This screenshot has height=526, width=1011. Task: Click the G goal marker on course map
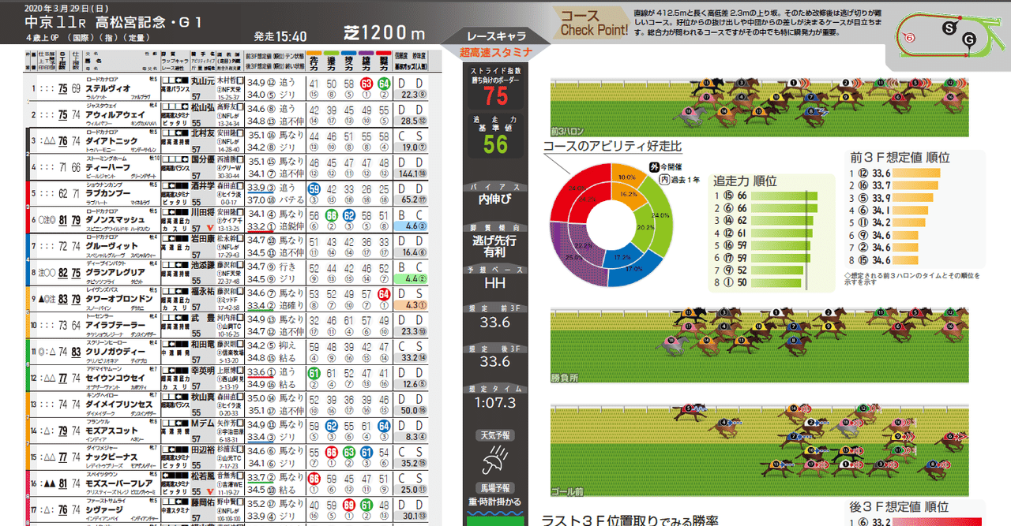click(969, 39)
